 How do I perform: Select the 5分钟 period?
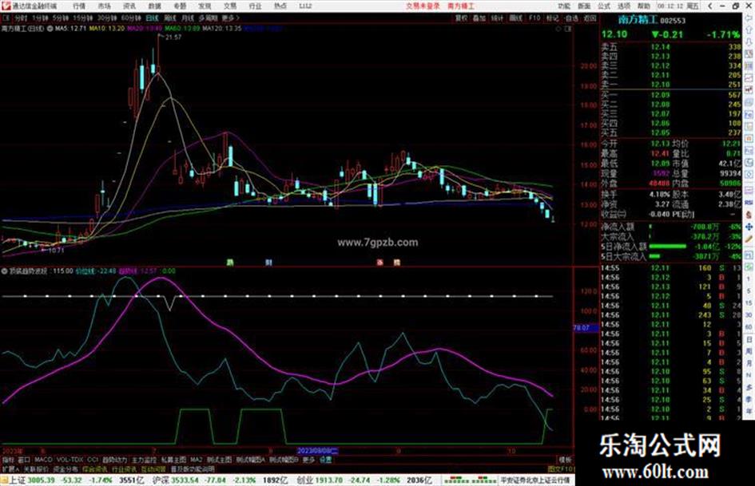(x=61, y=18)
